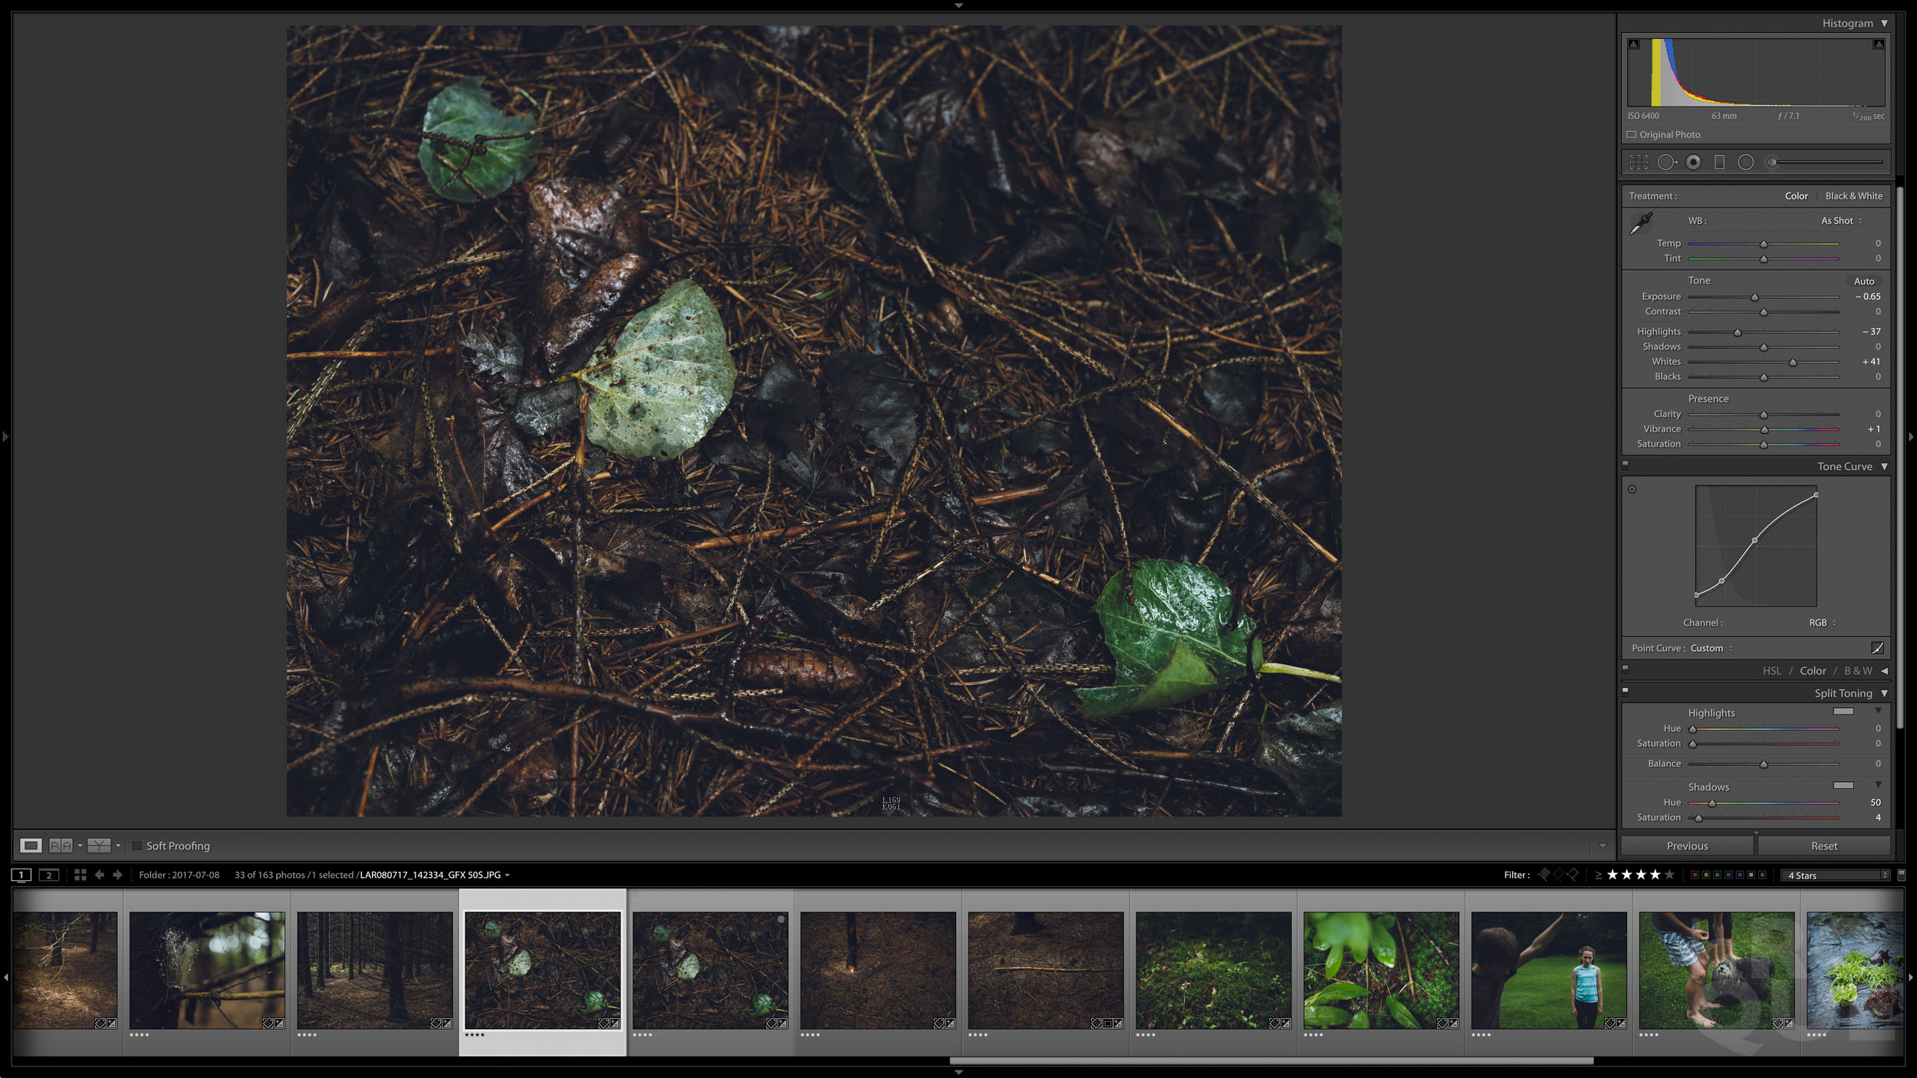Open Split Toning Shadows color swatch
This screenshot has width=1917, height=1078.
[x=1843, y=785]
